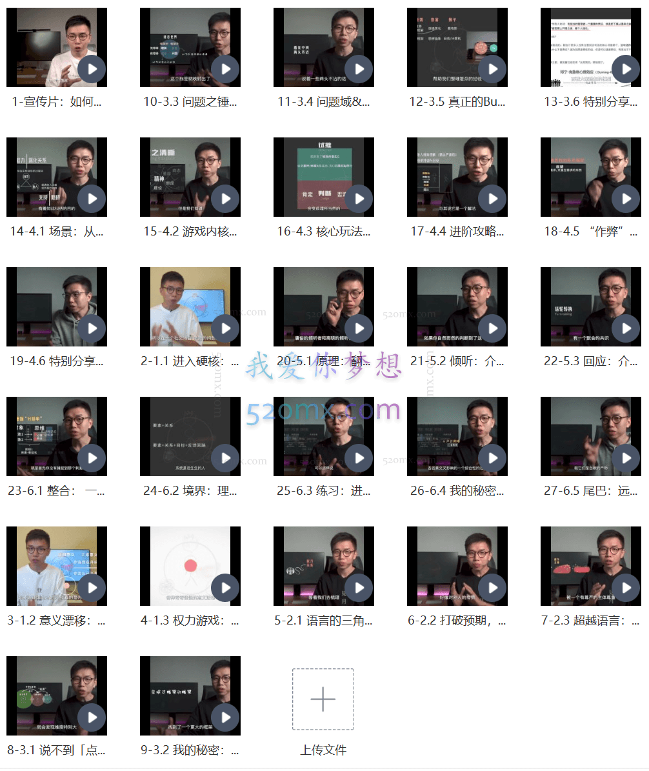Click the plus icon to upload file
This screenshot has width=649, height=771.
tap(323, 699)
